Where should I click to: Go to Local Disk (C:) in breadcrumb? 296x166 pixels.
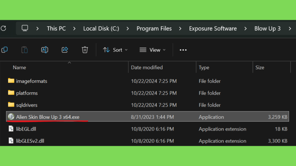point(101,29)
